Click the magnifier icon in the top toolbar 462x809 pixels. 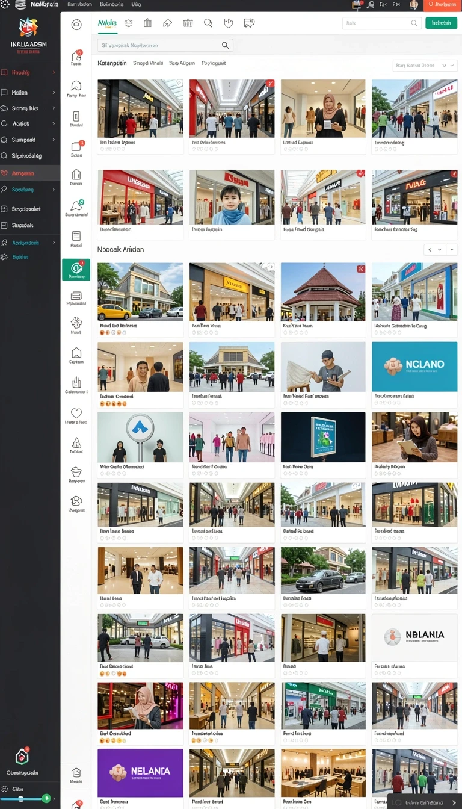point(208,23)
